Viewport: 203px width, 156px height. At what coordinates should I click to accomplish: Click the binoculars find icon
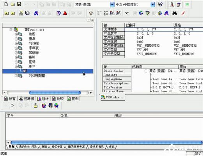click(174, 13)
